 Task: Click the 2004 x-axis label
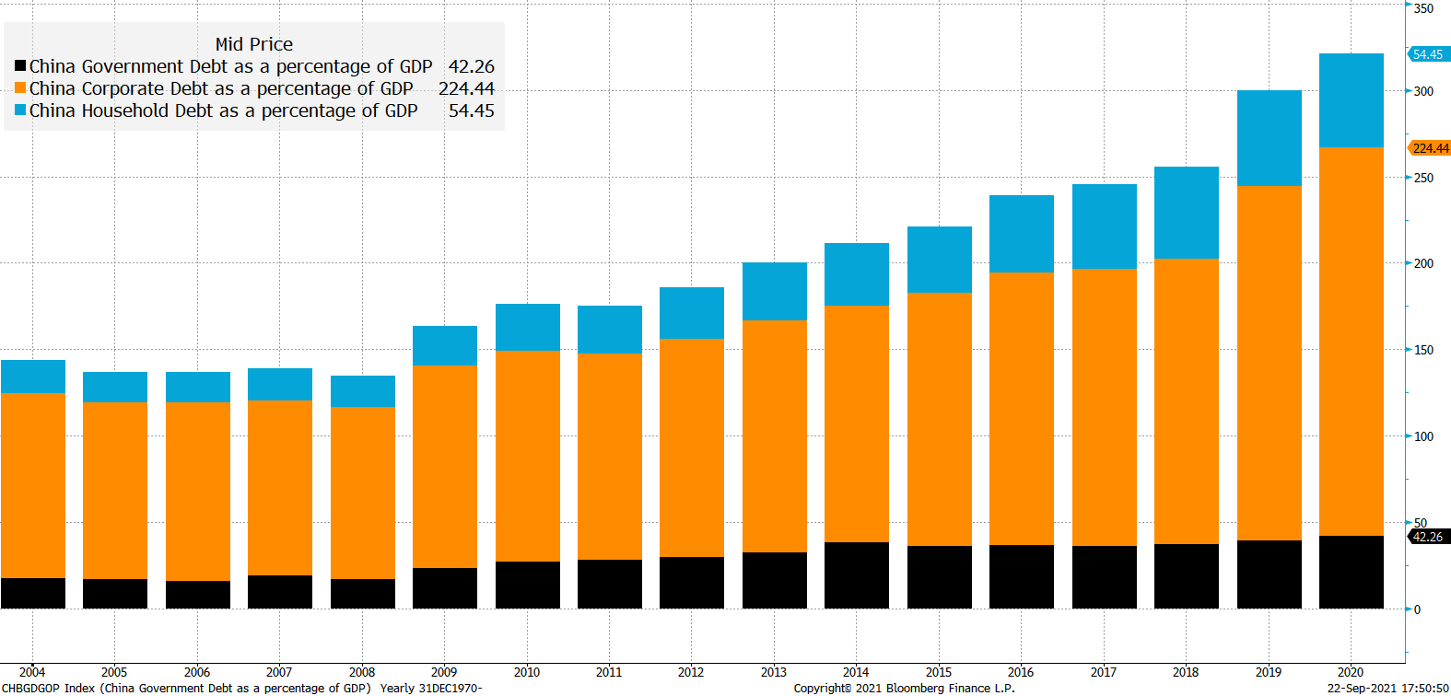pyautogui.click(x=32, y=672)
